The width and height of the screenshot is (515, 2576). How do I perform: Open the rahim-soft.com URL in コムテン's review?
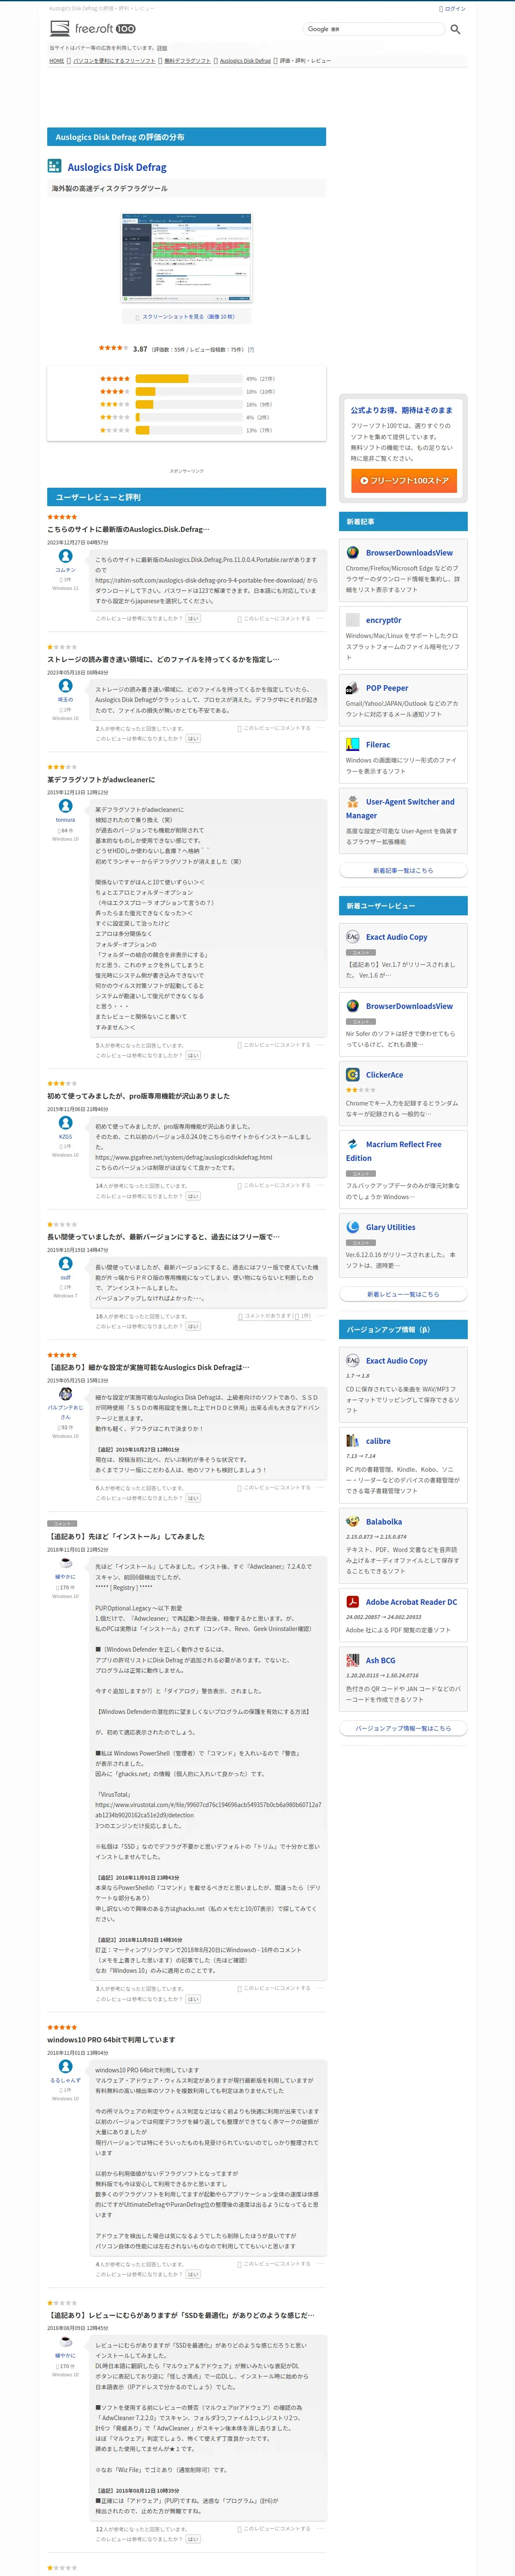(200, 580)
